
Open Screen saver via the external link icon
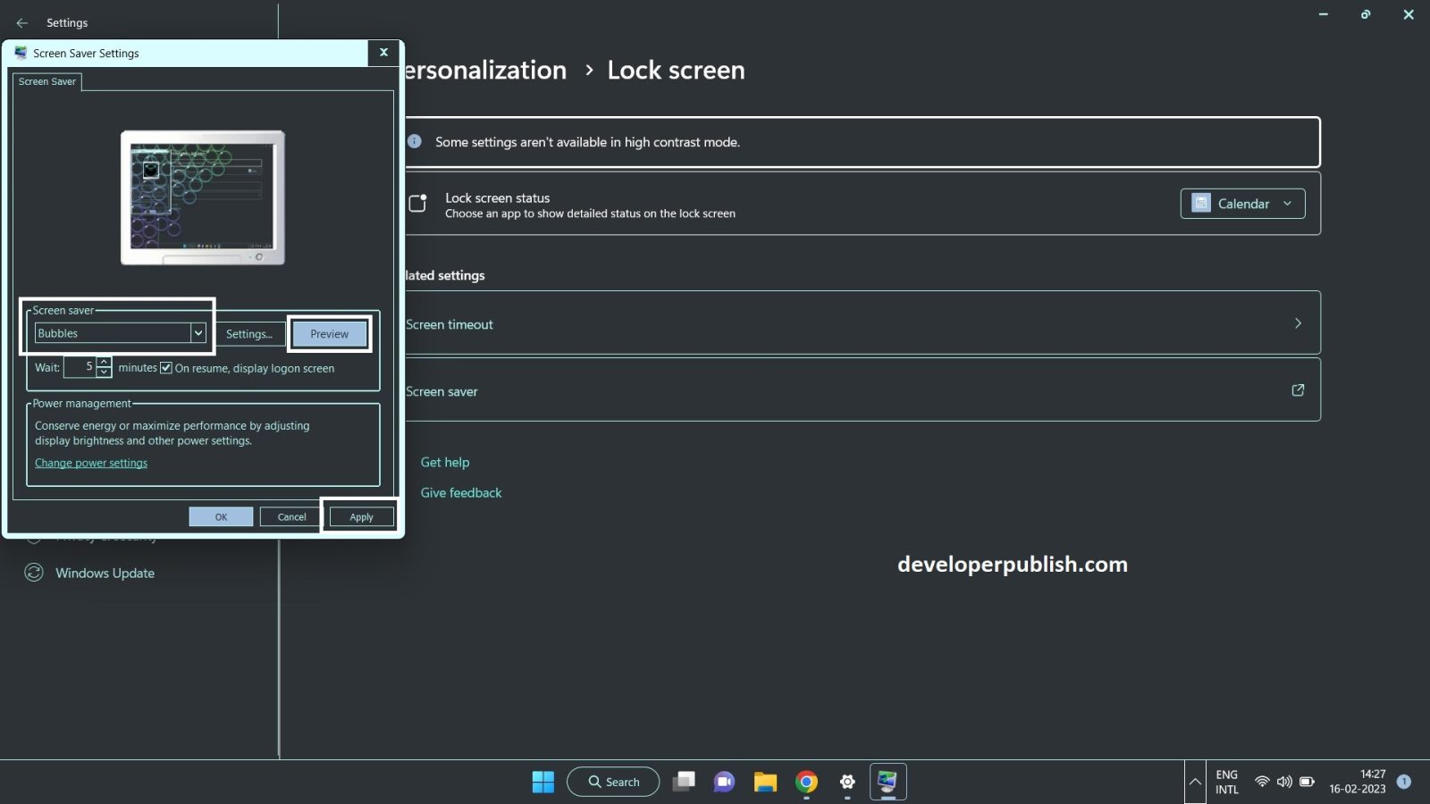click(1298, 390)
